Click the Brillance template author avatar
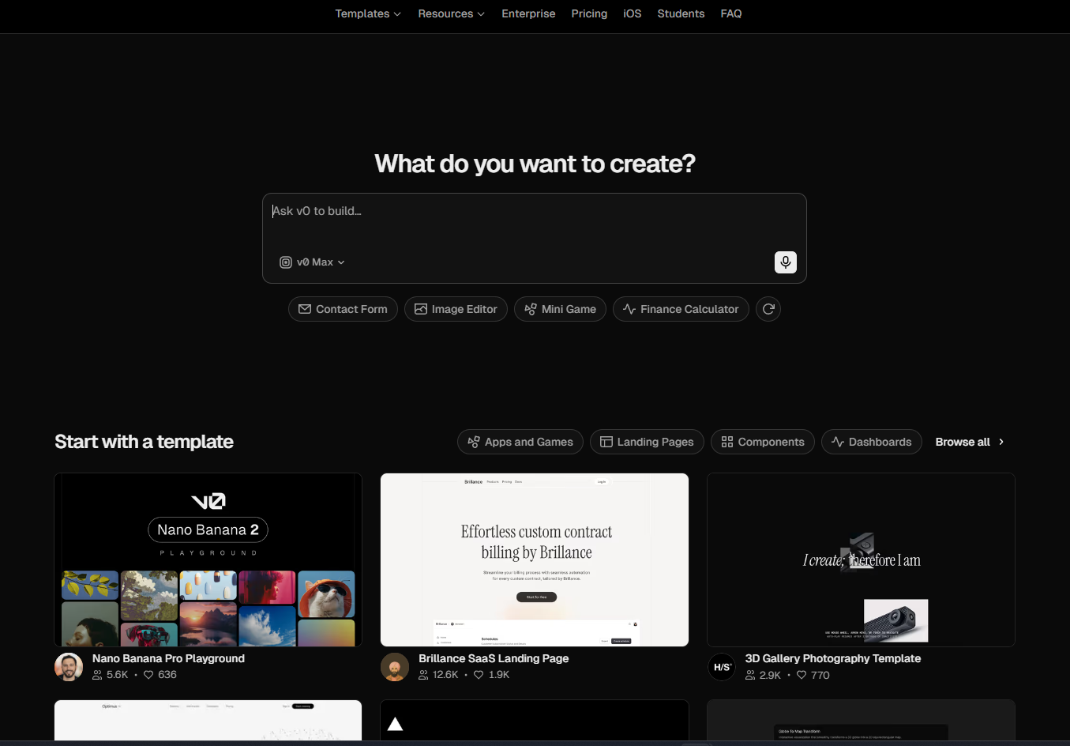Screen dimensions: 1070x746 coord(395,667)
